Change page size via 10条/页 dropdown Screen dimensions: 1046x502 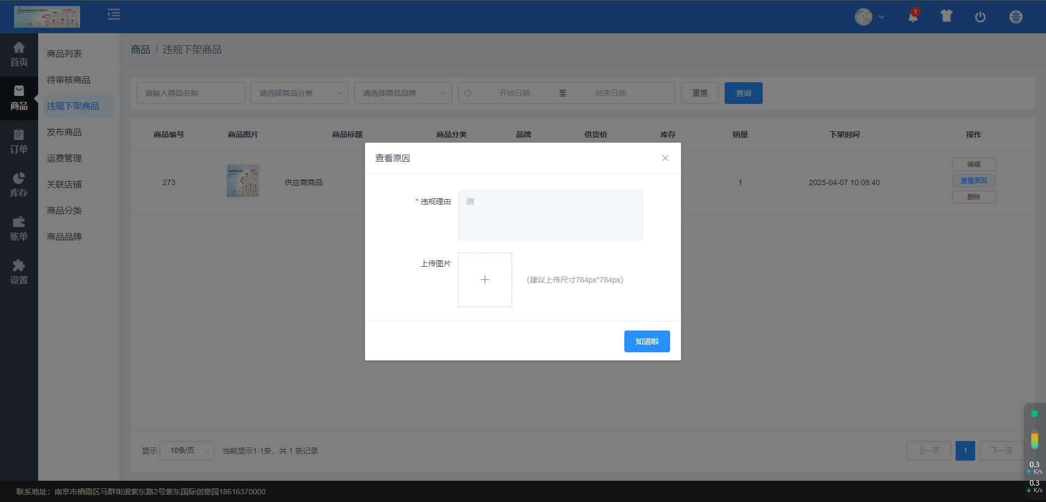pos(187,451)
